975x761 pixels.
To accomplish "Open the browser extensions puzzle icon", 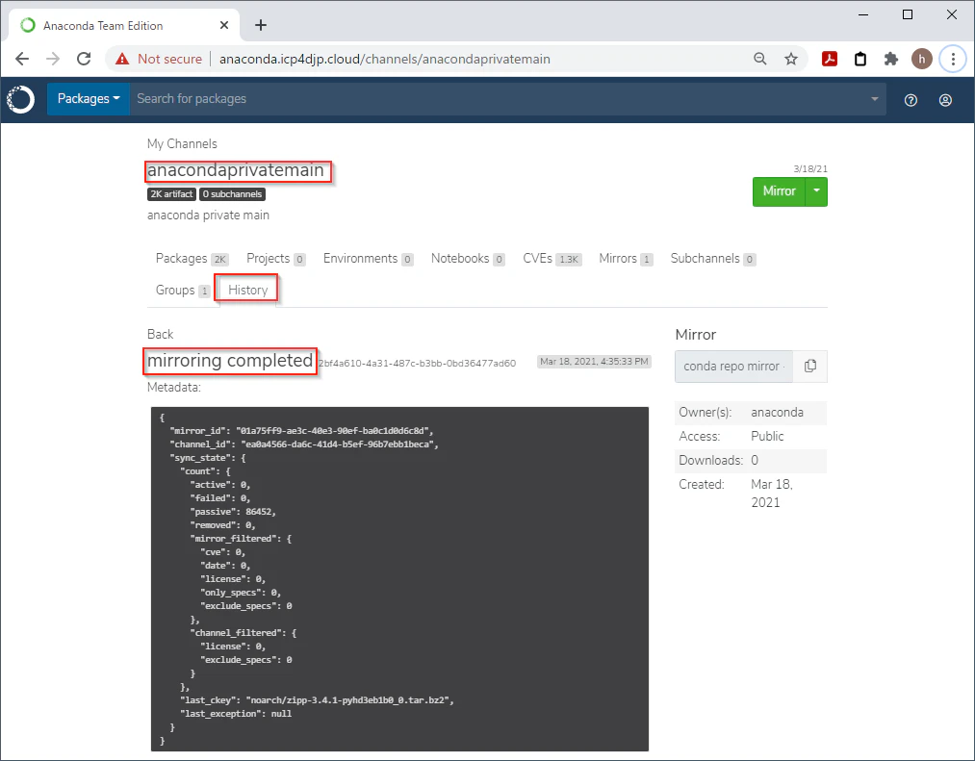I will point(891,59).
